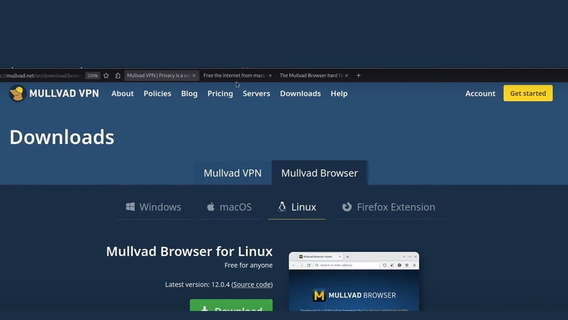Bookmark this page with the star icon
Image resolution: width=568 pixels, height=320 pixels.
106,75
